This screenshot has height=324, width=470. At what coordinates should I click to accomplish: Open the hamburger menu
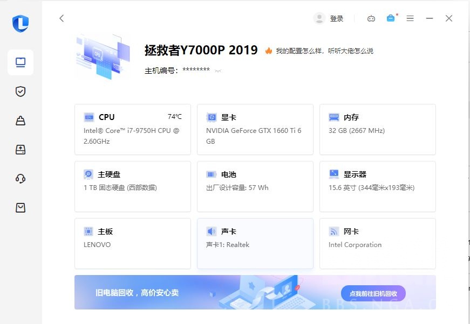(x=410, y=18)
